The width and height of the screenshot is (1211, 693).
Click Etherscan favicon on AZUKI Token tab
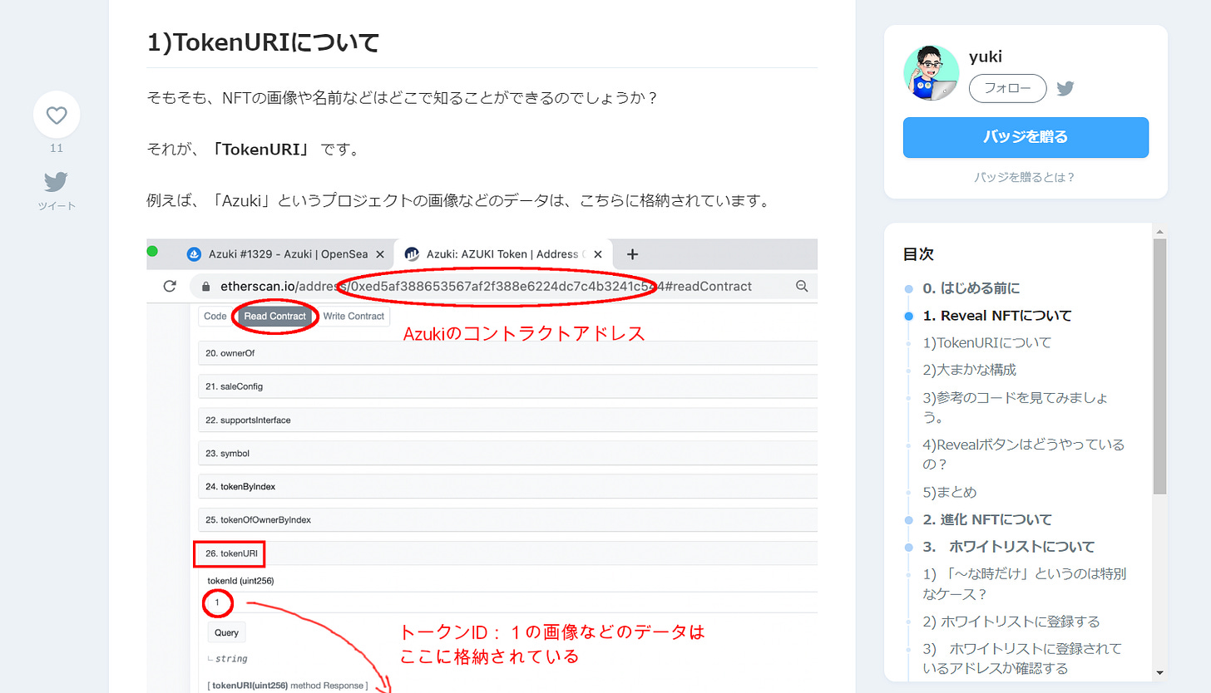point(411,254)
